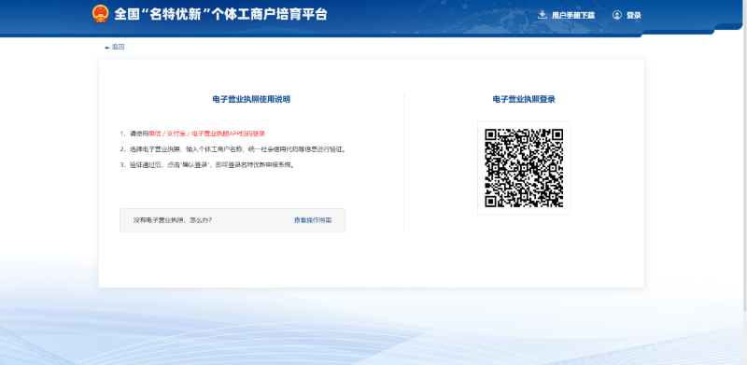Click the top-left finder corner of QR code
The height and width of the screenshot is (365, 747).
click(x=493, y=136)
